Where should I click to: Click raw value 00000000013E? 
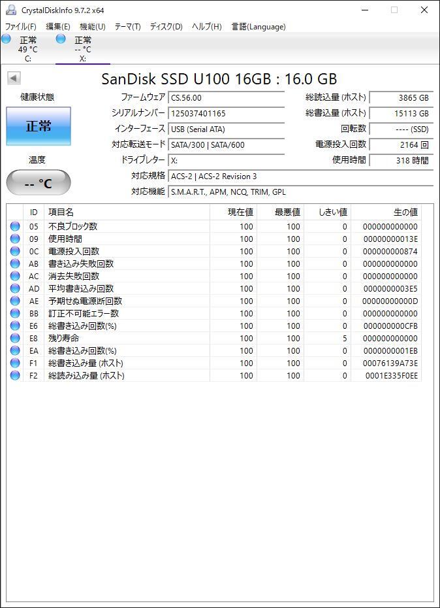point(390,239)
